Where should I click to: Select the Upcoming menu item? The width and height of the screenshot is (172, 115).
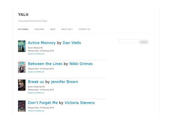point(23,29)
